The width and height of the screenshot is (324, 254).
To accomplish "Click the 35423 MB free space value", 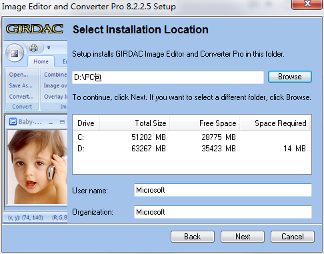I will click(219, 149).
